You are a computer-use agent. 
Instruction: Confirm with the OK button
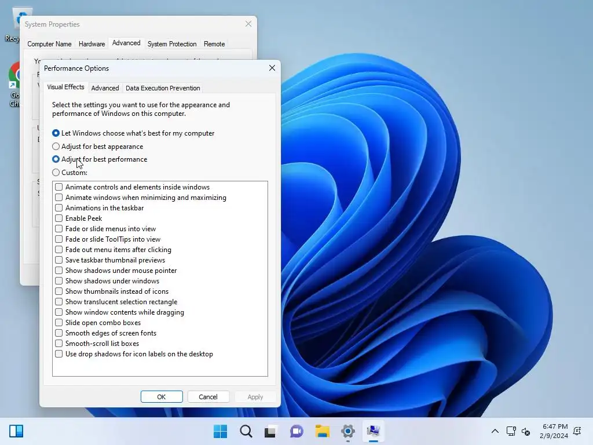coord(162,397)
